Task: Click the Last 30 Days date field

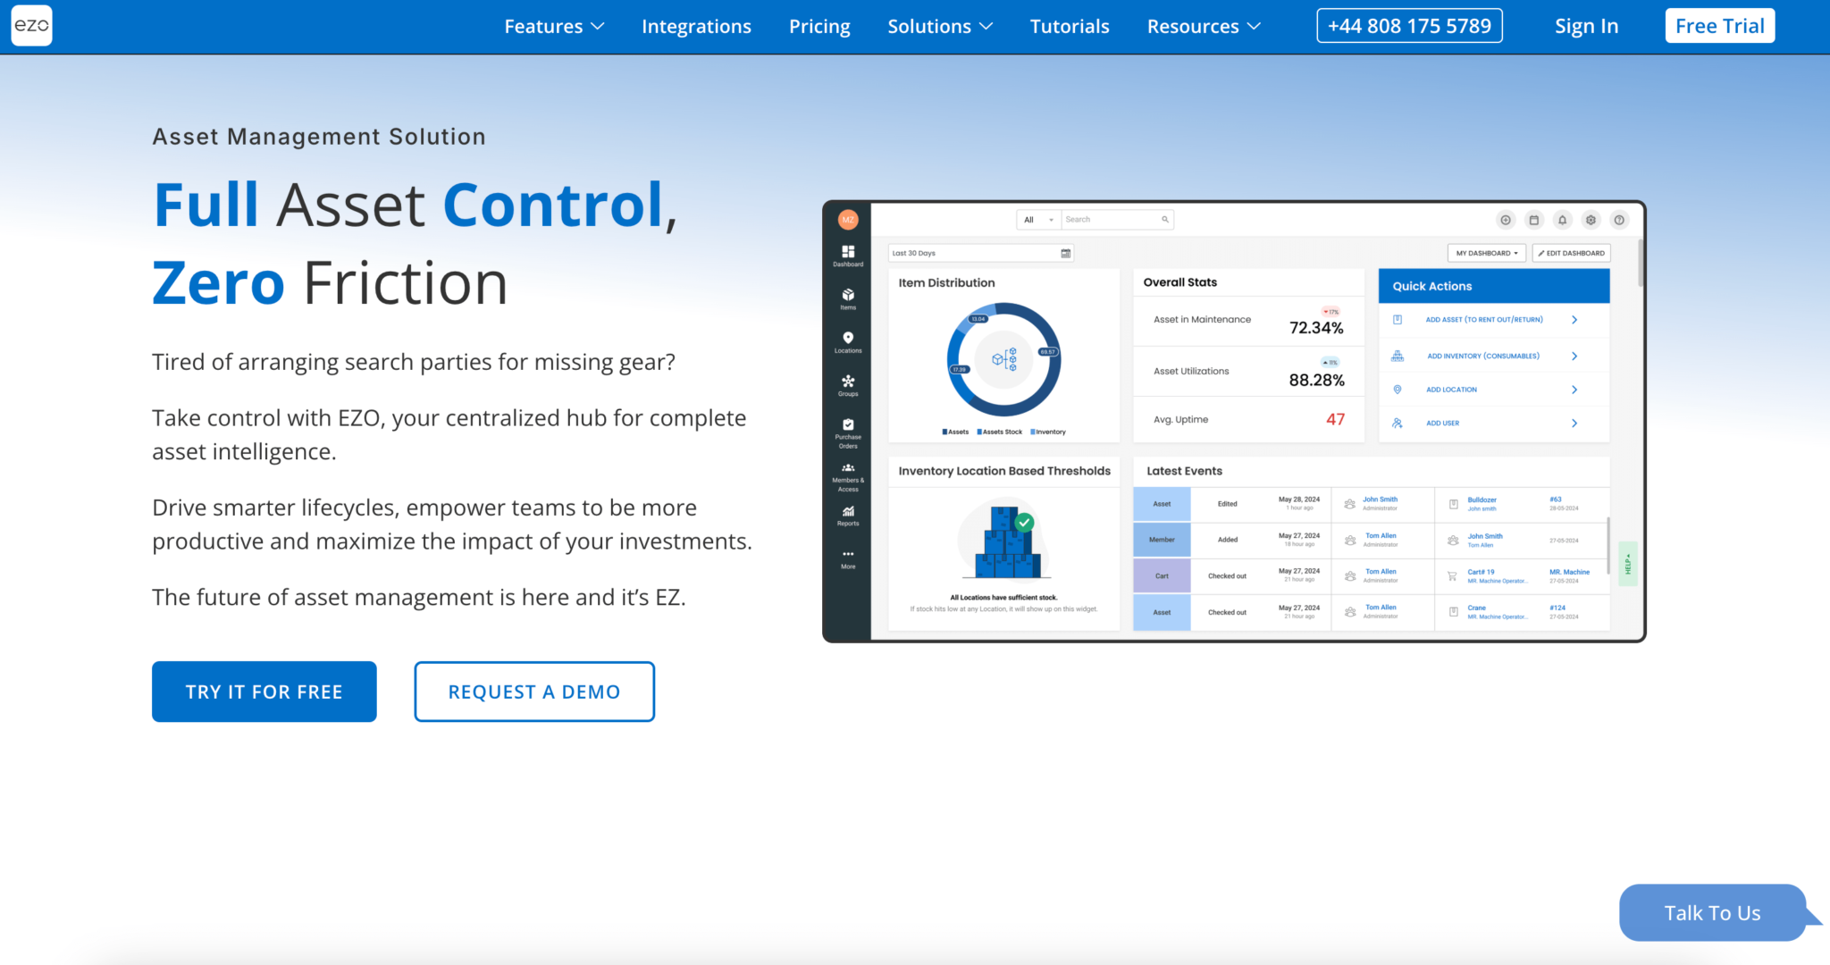Action: pyautogui.click(x=980, y=254)
